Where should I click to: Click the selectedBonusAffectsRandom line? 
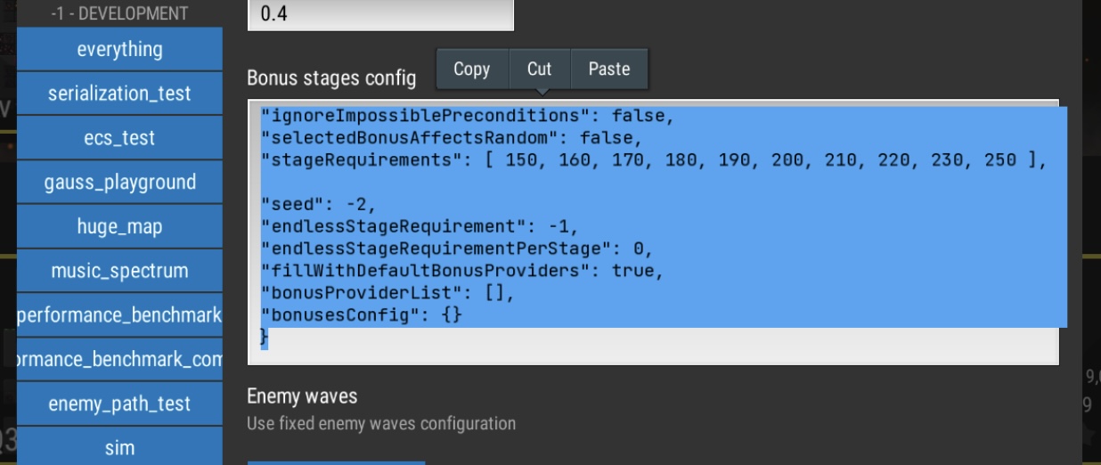(x=450, y=138)
